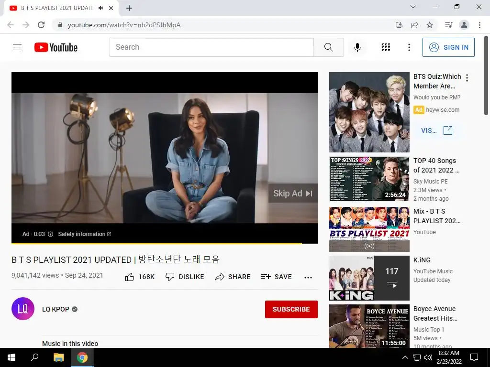Open the media controls toolbar icon

coord(448,25)
